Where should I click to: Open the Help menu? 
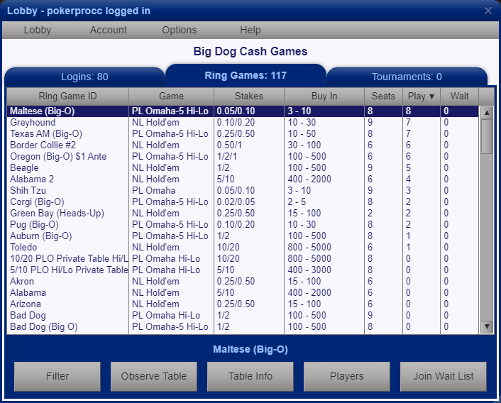(x=250, y=30)
